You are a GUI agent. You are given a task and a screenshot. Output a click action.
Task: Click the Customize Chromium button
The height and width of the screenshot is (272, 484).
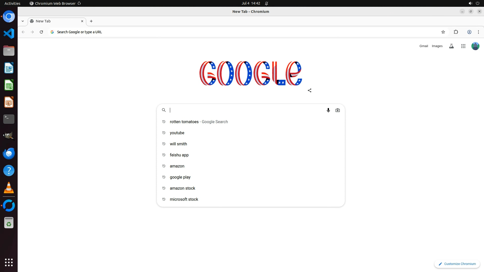(457, 264)
